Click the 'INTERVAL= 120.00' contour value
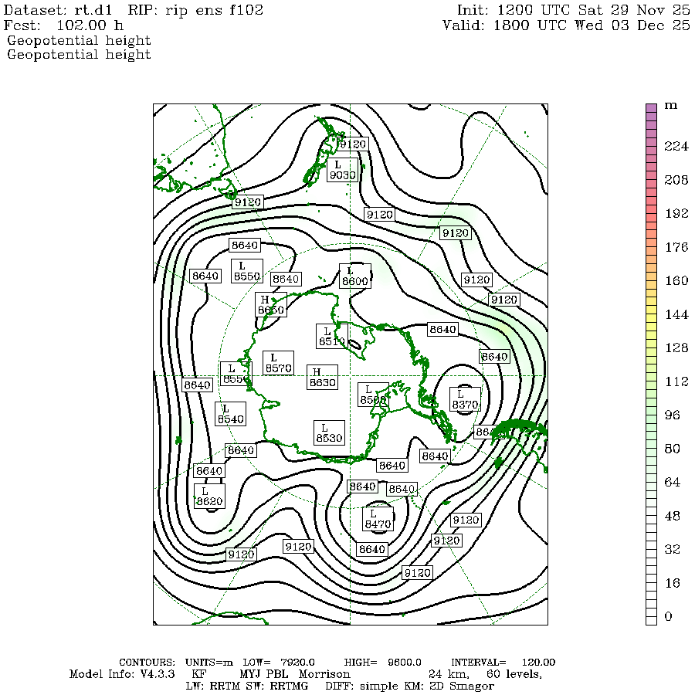 [x=503, y=663]
